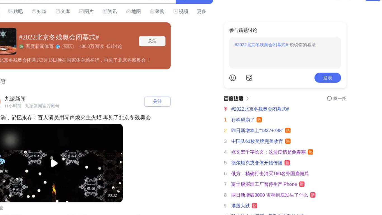Viewport: 382px width, 215px height.
Task: Open hot search 行程码崩了
Action: click(243, 120)
